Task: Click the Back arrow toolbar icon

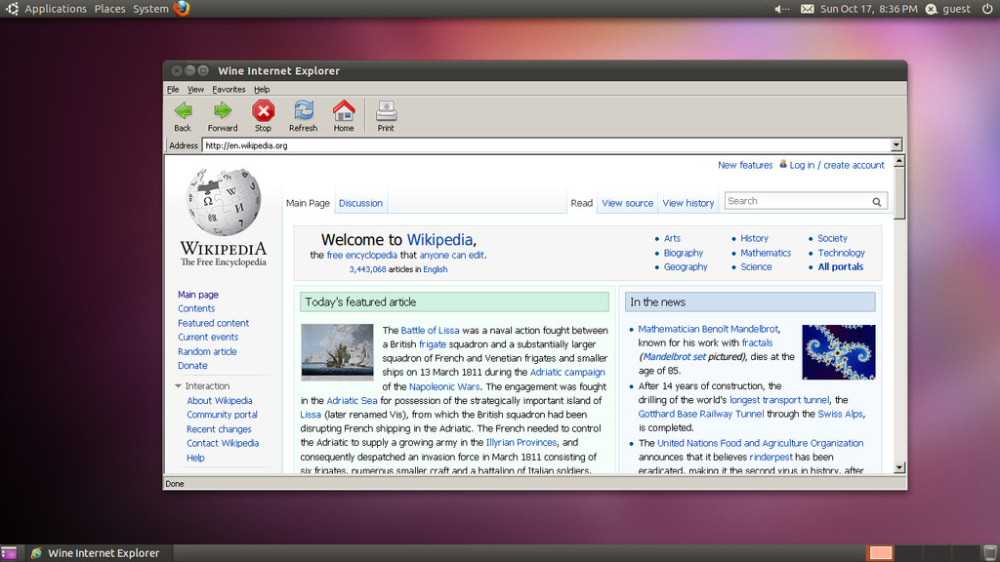Action: tap(183, 110)
